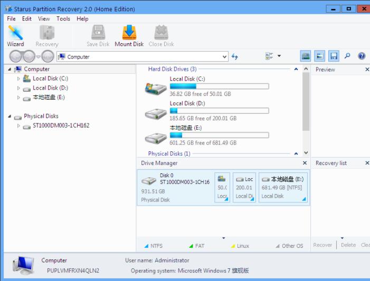This screenshot has width=370, height=281.
Task: Click the Computer icon in status area
Action: 23,265
